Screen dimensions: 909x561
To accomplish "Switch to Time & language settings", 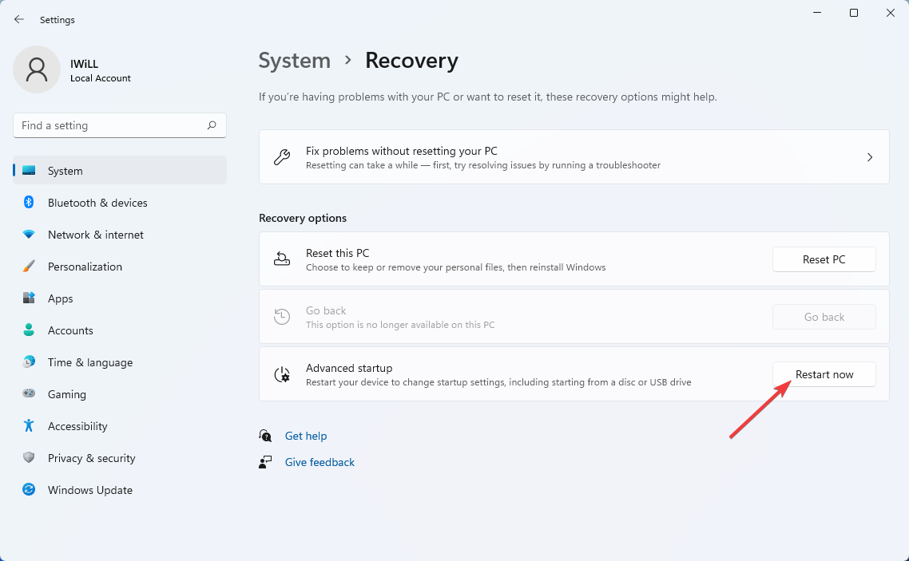I will click(120, 361).
